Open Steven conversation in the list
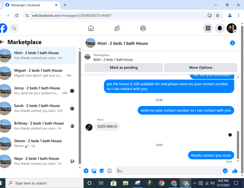The image size is (244, 188). 38,144
